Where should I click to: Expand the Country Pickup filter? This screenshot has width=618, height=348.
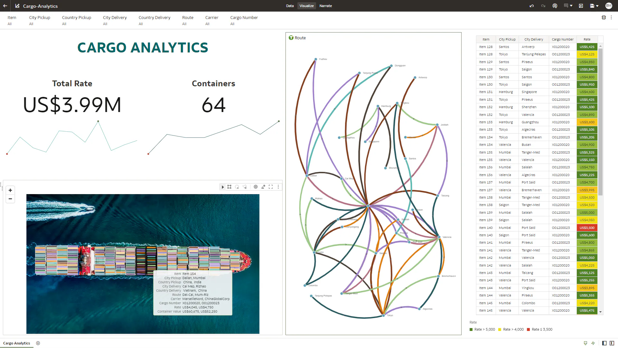pos(76,20)
